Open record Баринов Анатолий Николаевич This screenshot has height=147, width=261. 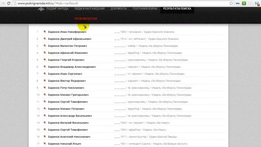[69, 137]
